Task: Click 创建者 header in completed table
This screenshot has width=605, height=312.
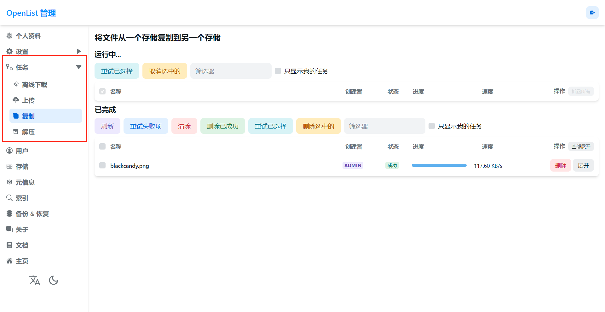Action: point(354,146)
